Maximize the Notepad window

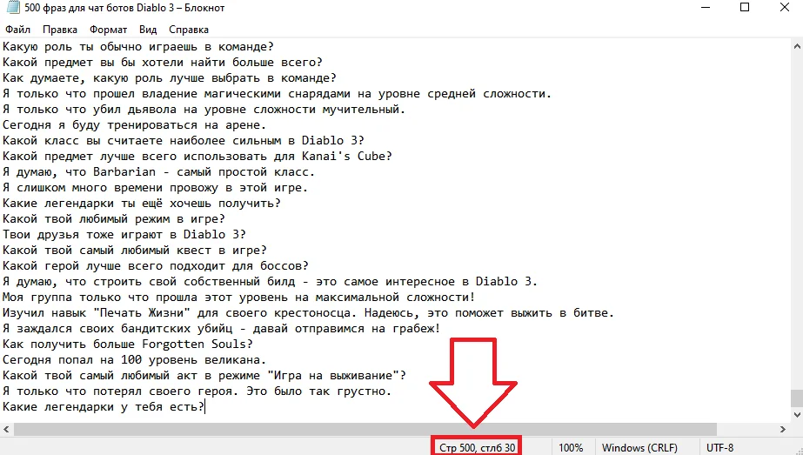pos(745,7)
